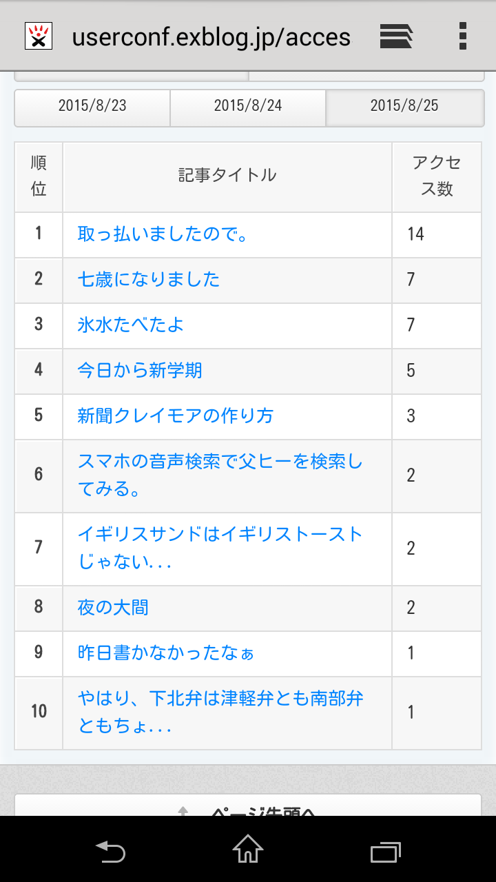The width and height of the screenshot is (496, 882).
Task: Open the recent apps button
Action: click(x=386, y=852)
